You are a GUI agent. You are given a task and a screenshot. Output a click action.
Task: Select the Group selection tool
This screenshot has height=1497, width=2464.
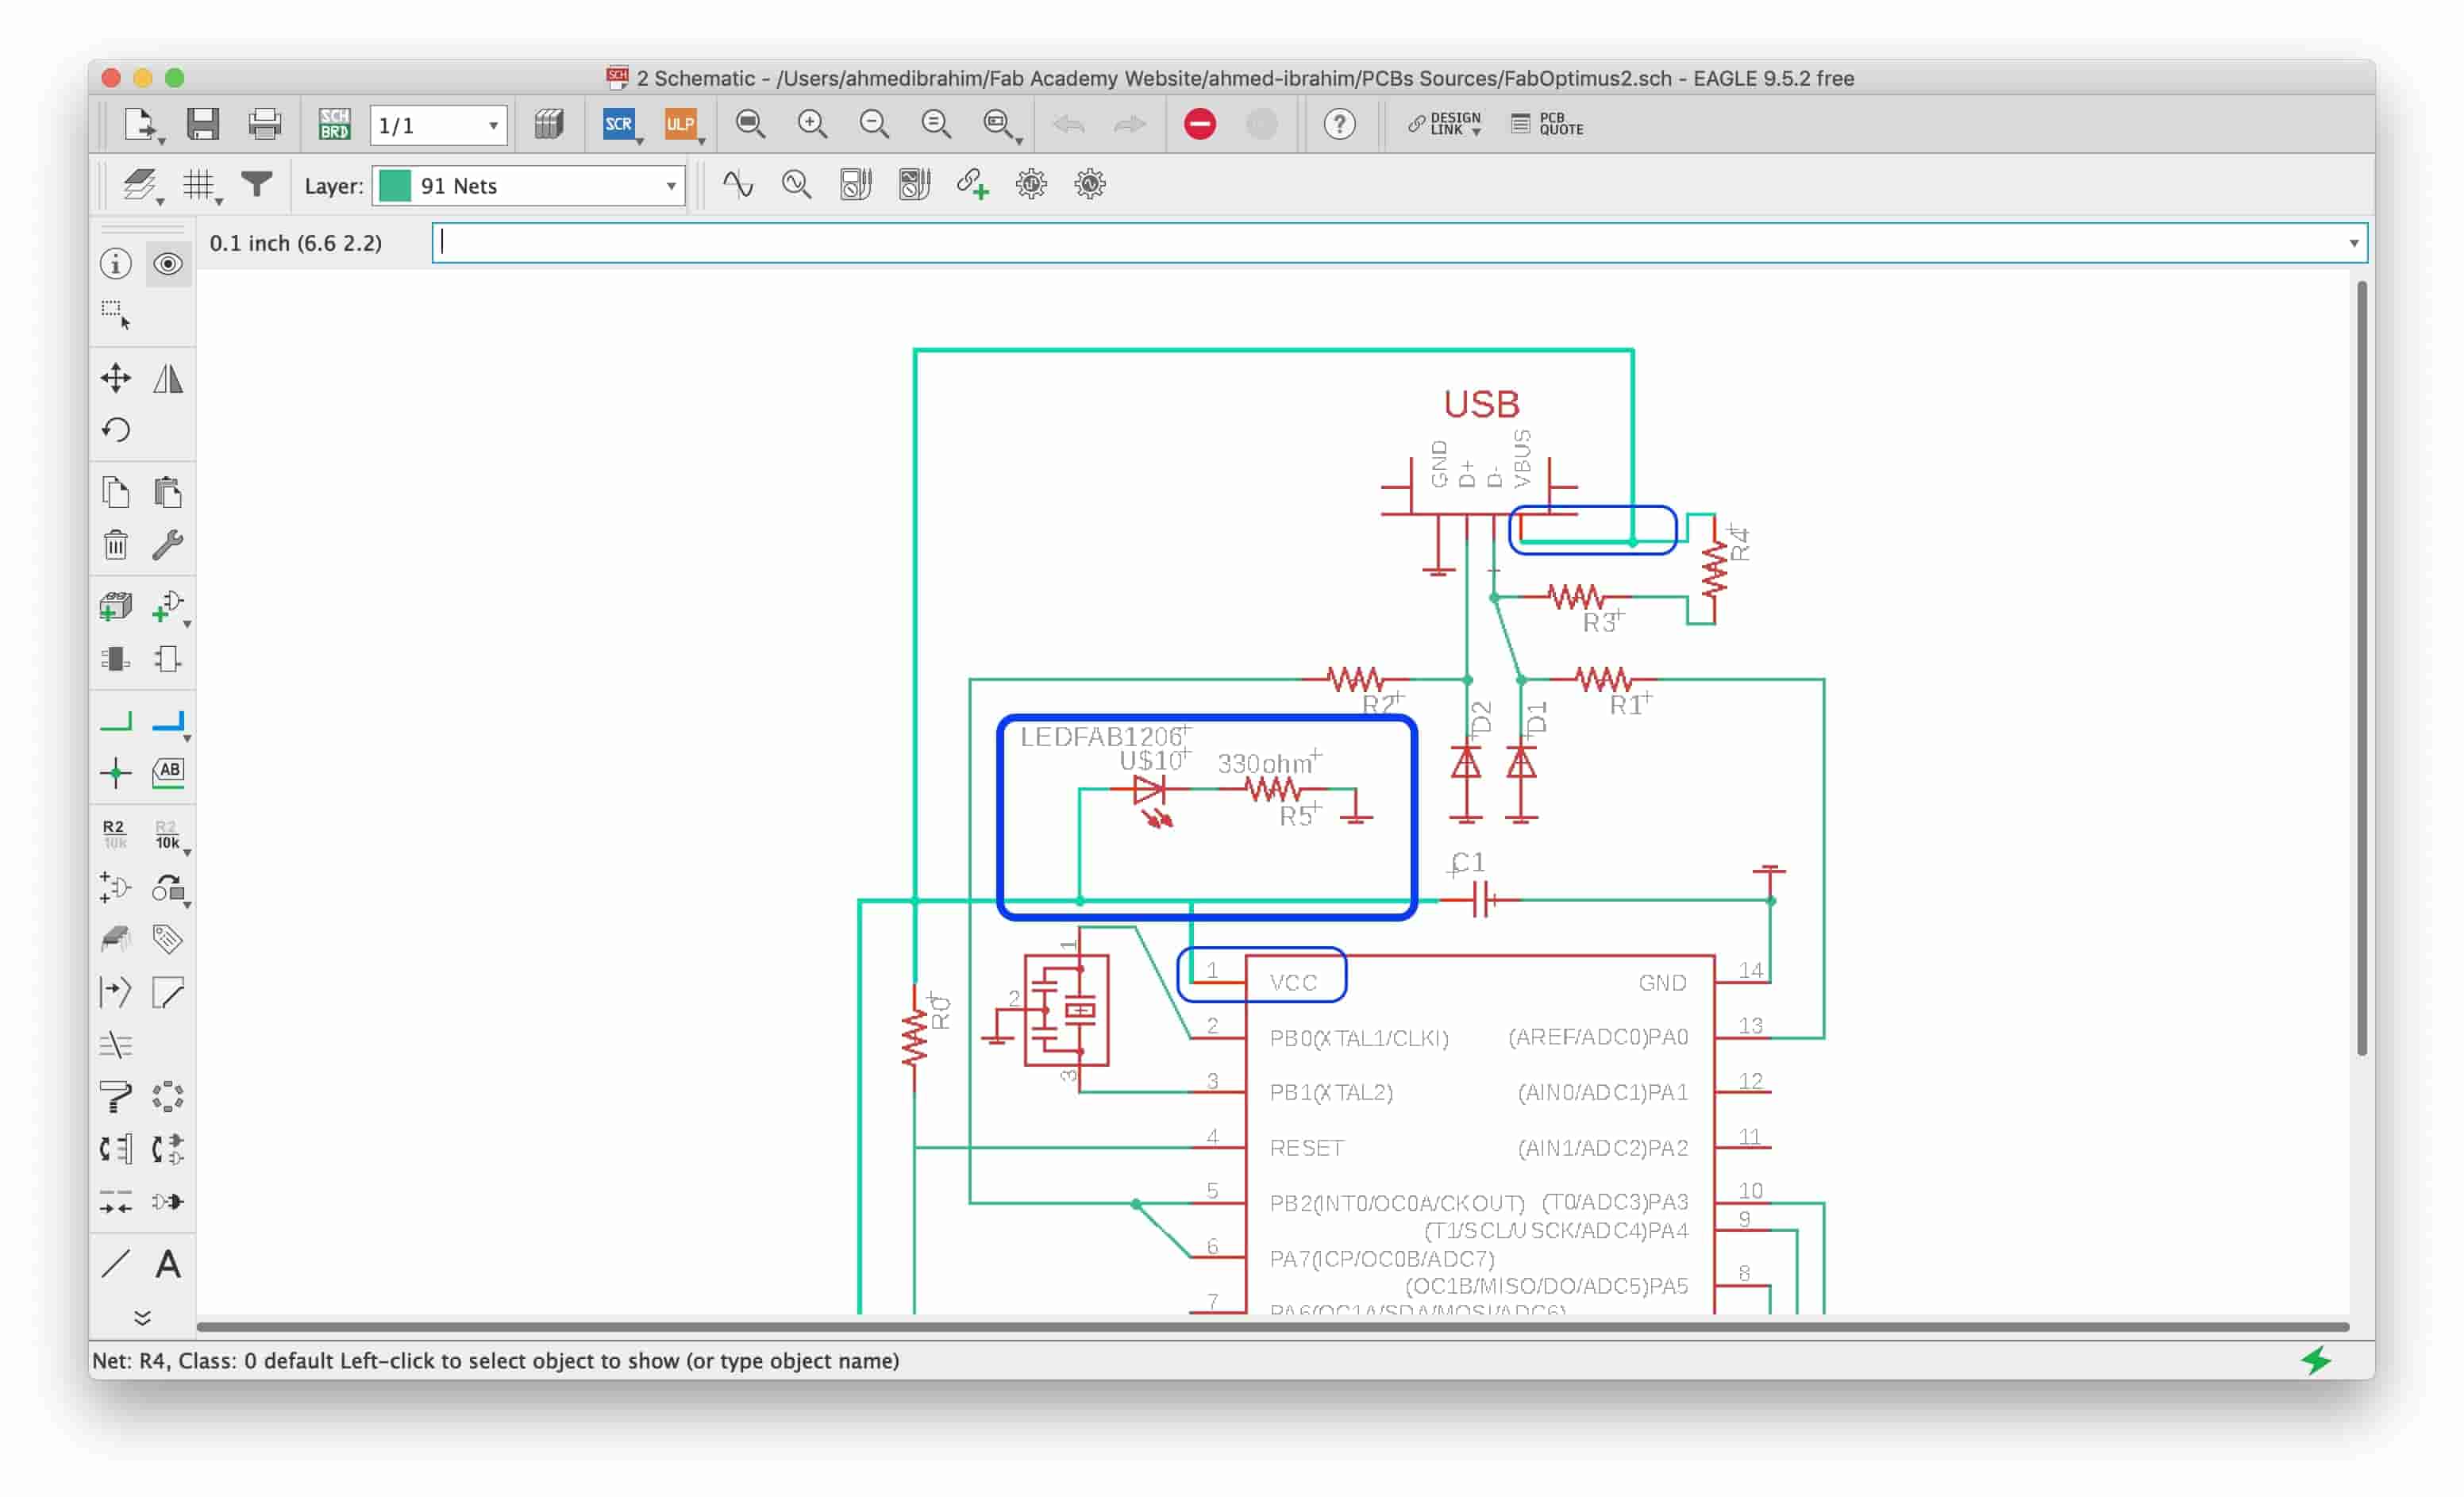(x=116, y=314)
